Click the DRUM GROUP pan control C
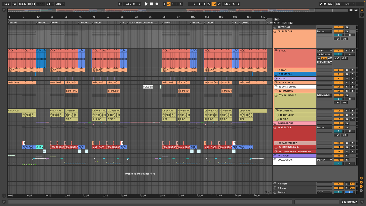This screenshot has width=366, height=206. point(350,35)
